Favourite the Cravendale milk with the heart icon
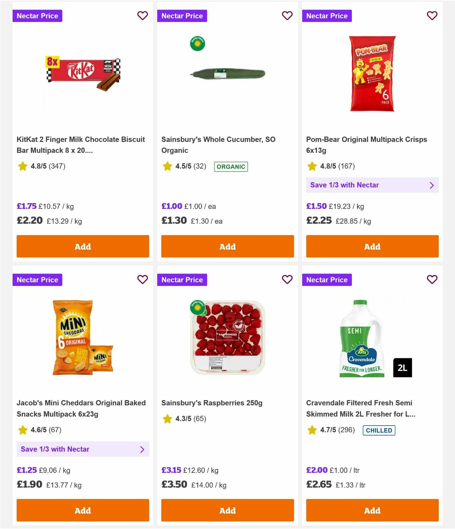 tap(432, 280)
